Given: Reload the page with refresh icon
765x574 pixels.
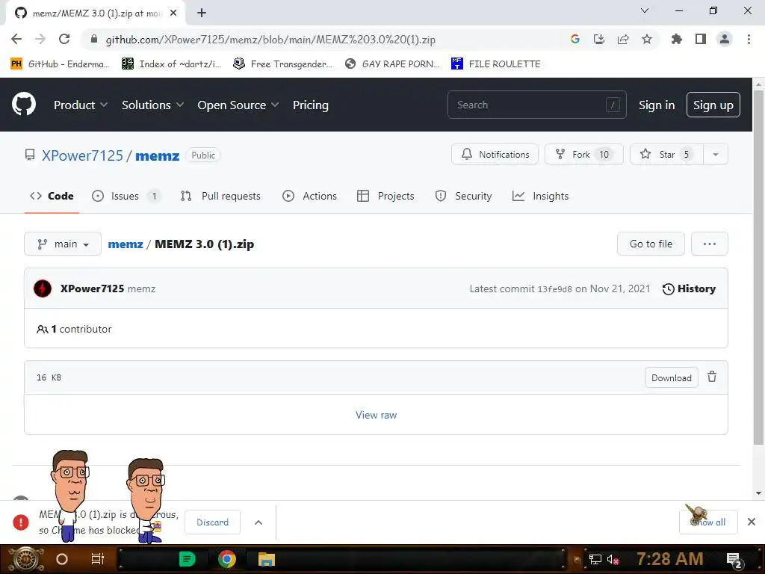Looking at the screenshot, I should click(x=64, y=39).
